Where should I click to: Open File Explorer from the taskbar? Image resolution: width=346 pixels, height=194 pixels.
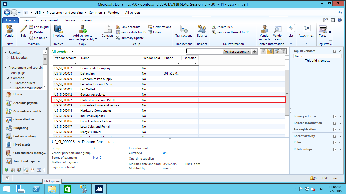click(52, 189)
